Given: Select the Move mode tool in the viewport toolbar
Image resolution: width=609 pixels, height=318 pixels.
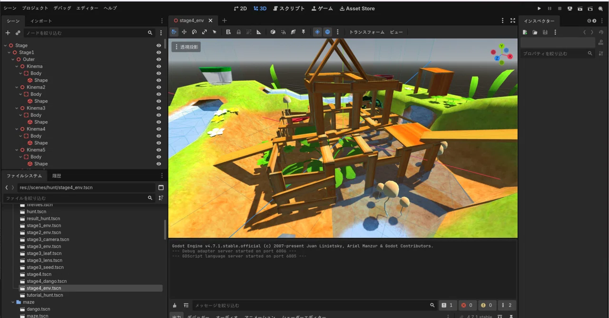Looking at the screenshot, I should pos(184,32).
